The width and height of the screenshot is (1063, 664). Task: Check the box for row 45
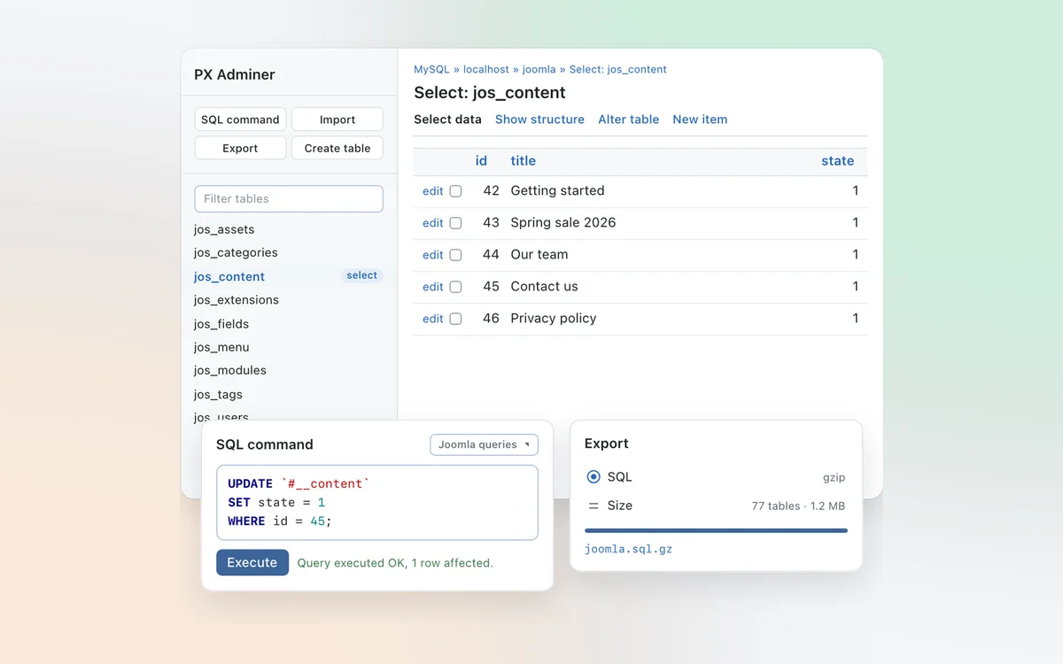click(x=455, y=287)
